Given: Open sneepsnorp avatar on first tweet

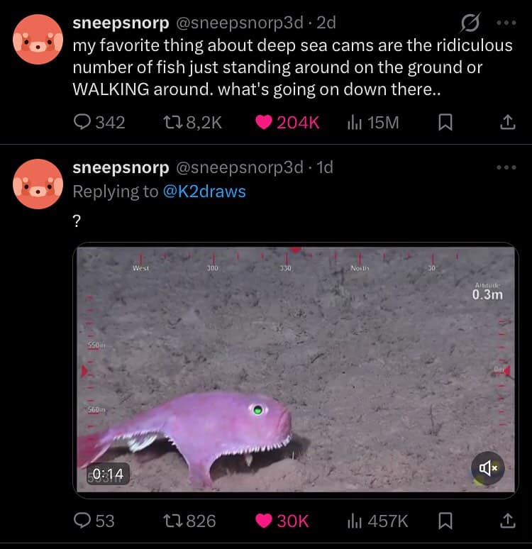Looking at the screenshot, I should point(38,39).
